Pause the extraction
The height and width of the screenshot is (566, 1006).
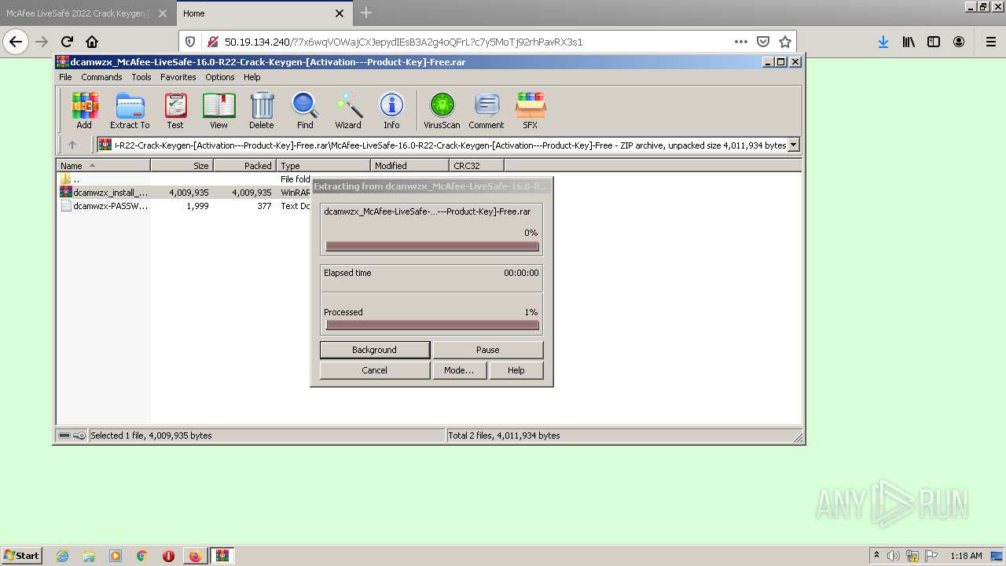(487, 350)
